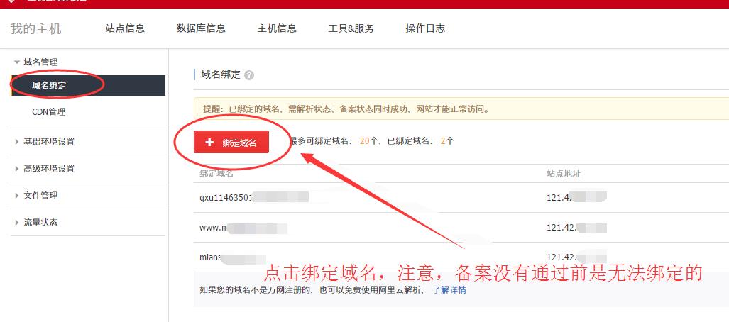Image resolution: width=729 pixels, height=322 pixels.
Task: Click the help icon beside 域名绑定
Action: click(x=249, y=75)
